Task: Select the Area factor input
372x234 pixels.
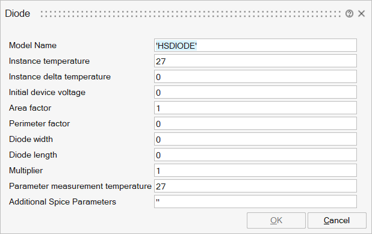Action: 255,108
